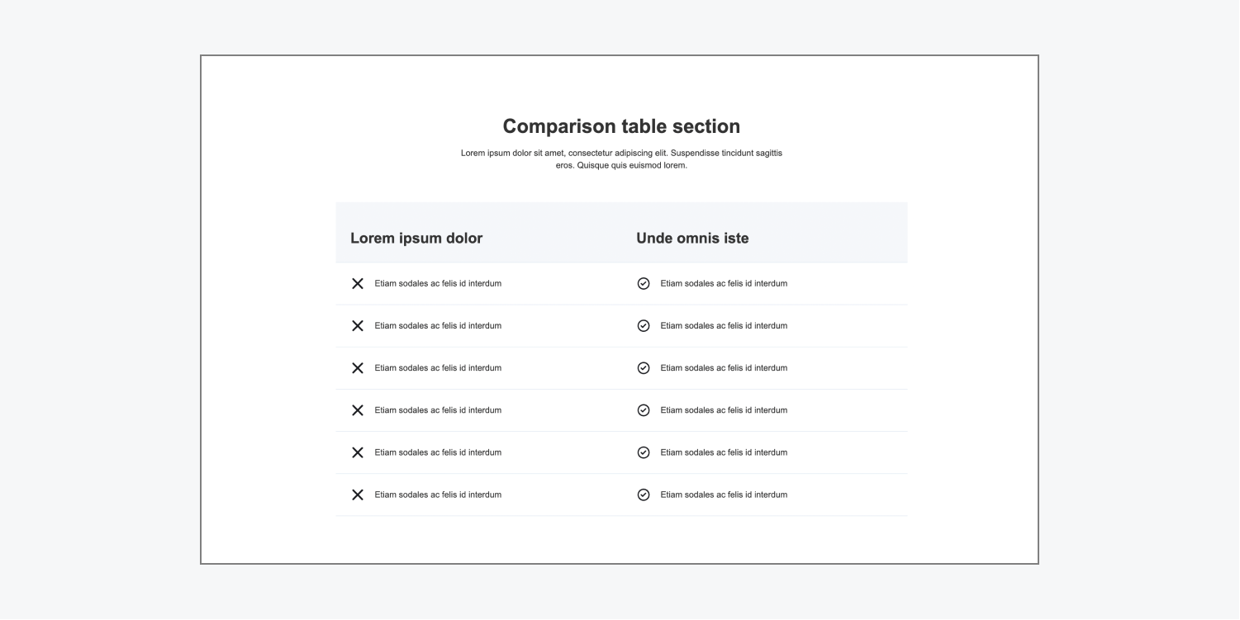Click the X icon in the first row

358,283
